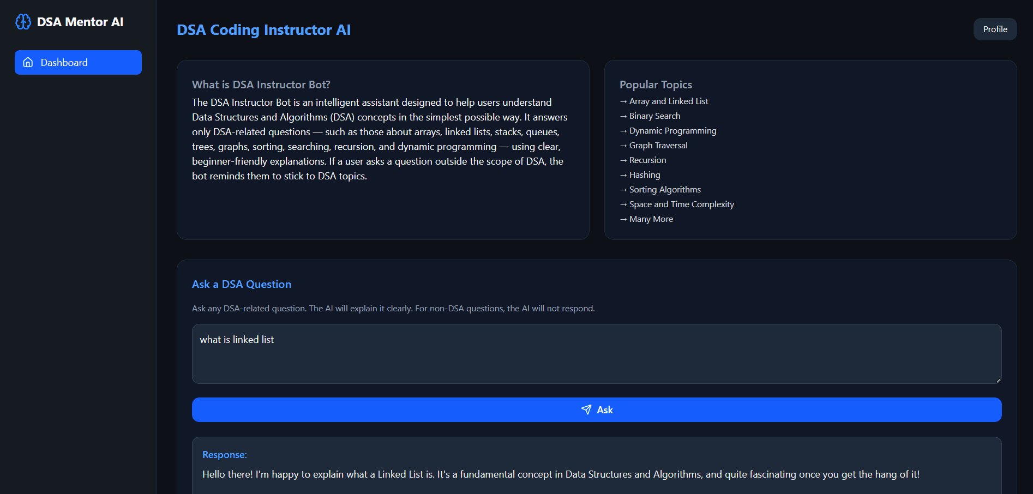The image size is (1033, 494).
Task: Select Array and Linked List topic
Action: point(668,101)
